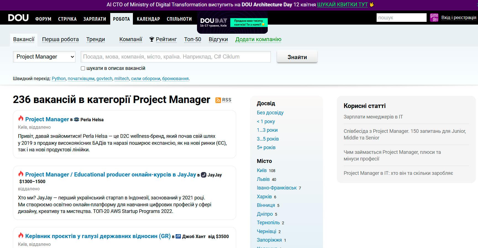Viewport: 478px width, 248px height.
Task: Filter vacancies by Вінниця
Action: (266, 205)
